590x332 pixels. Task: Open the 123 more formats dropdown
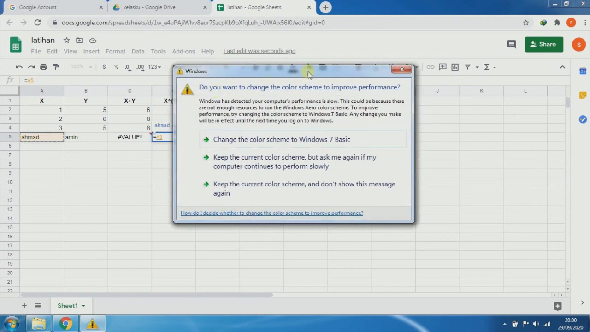click(154, 67)
